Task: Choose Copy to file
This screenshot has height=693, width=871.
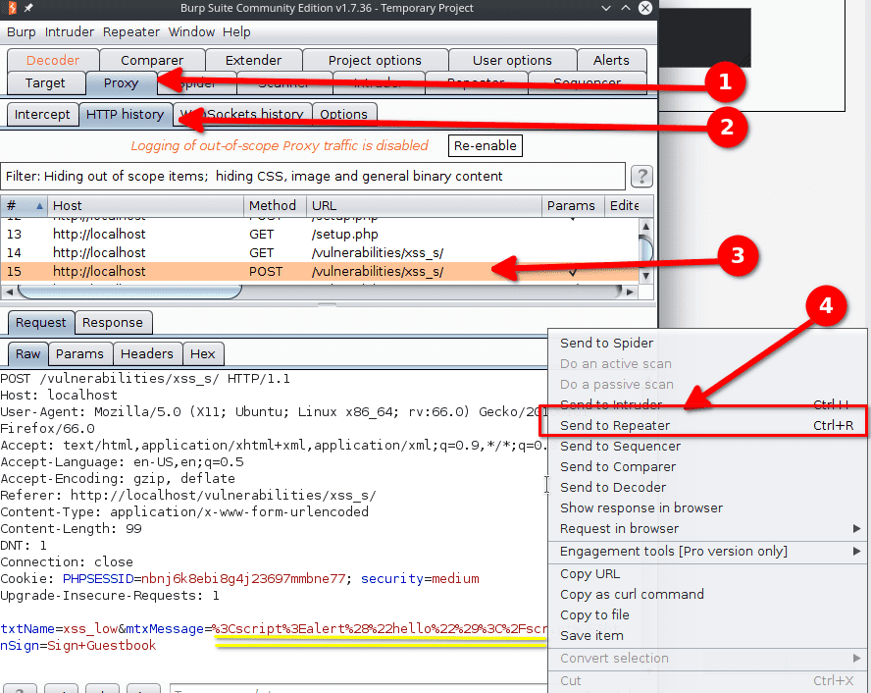Action: (707, 615)
